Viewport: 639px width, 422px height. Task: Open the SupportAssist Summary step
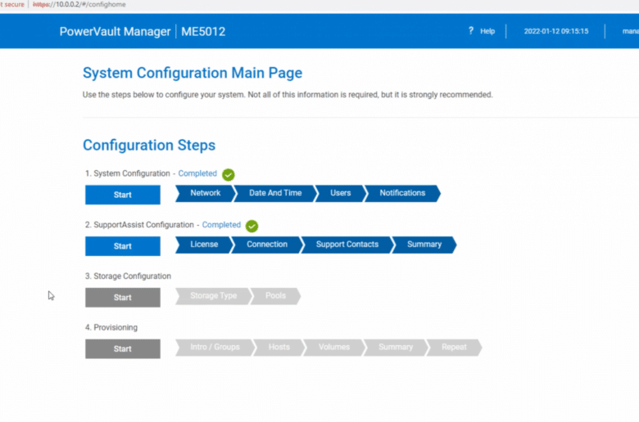coord(424,245)
